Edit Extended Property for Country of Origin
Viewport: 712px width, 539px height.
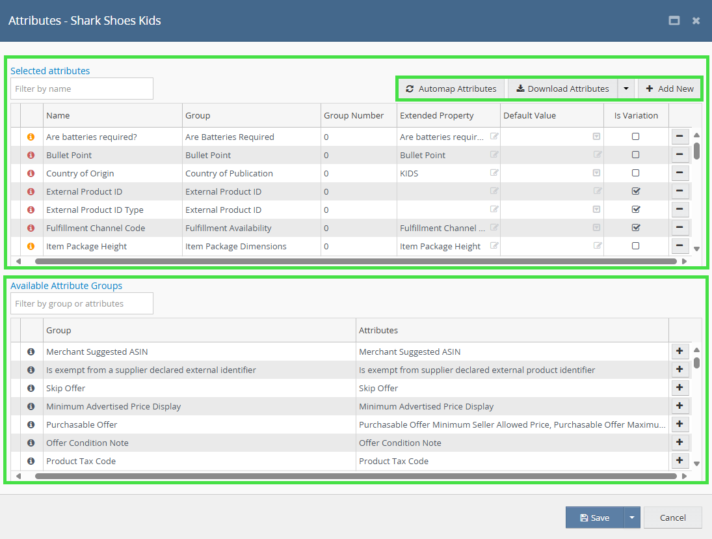[494, 173]
